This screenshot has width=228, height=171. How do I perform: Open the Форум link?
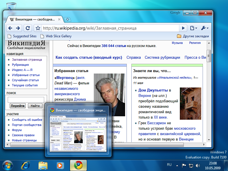pyautogui.click(x=17, y=130)
